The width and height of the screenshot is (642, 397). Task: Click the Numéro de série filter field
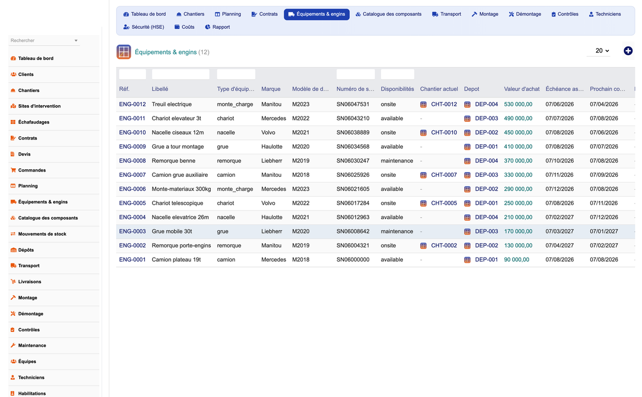356,74
